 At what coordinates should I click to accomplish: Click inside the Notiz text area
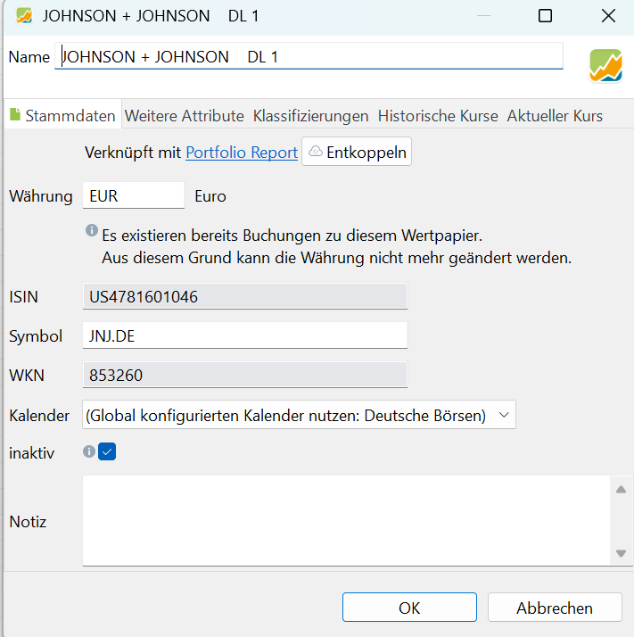click(x=346, y=520)
